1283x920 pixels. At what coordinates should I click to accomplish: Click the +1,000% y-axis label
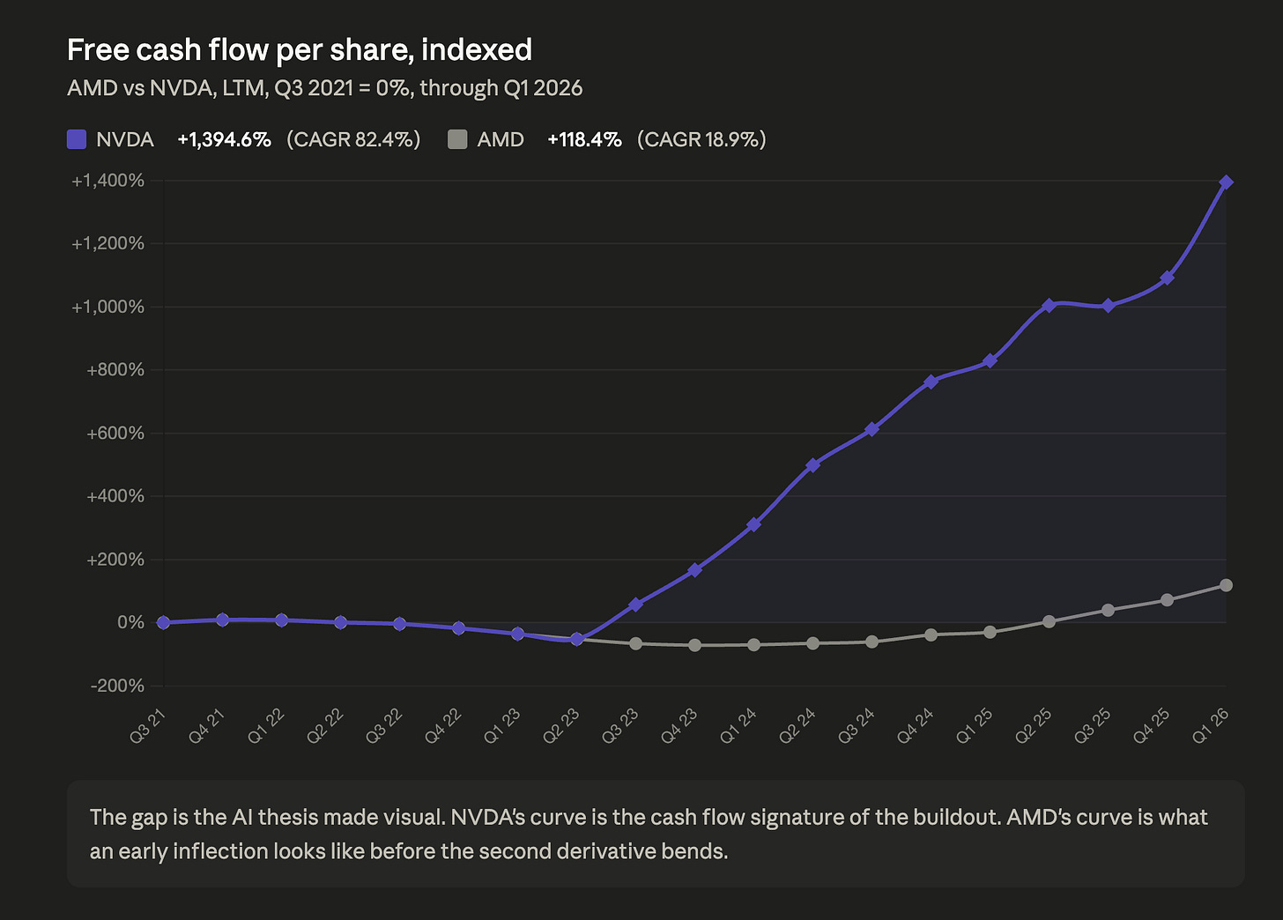(108, 307)
